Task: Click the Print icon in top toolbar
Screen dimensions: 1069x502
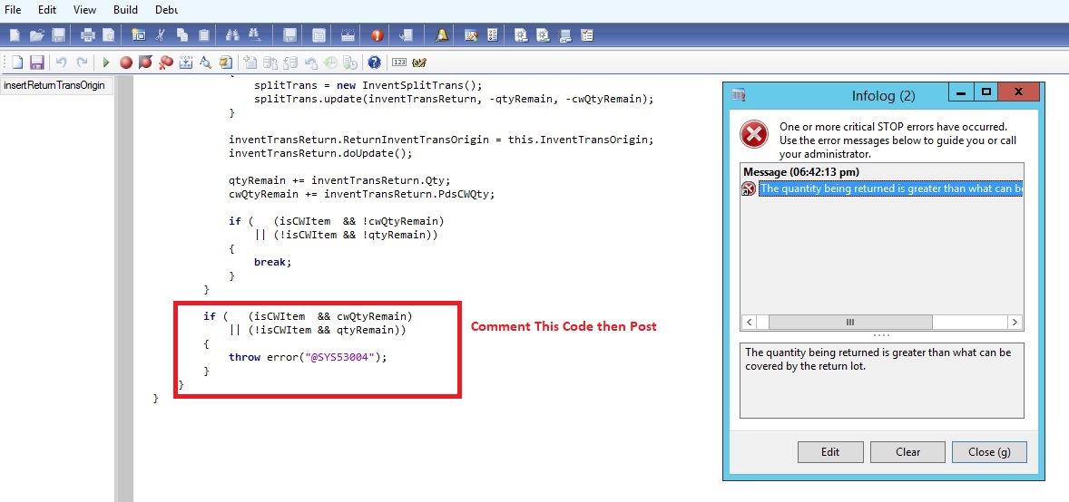Action: pos(87,34)
